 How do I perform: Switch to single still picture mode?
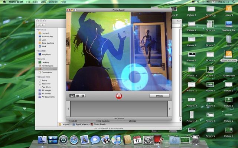tap(72, 95)
